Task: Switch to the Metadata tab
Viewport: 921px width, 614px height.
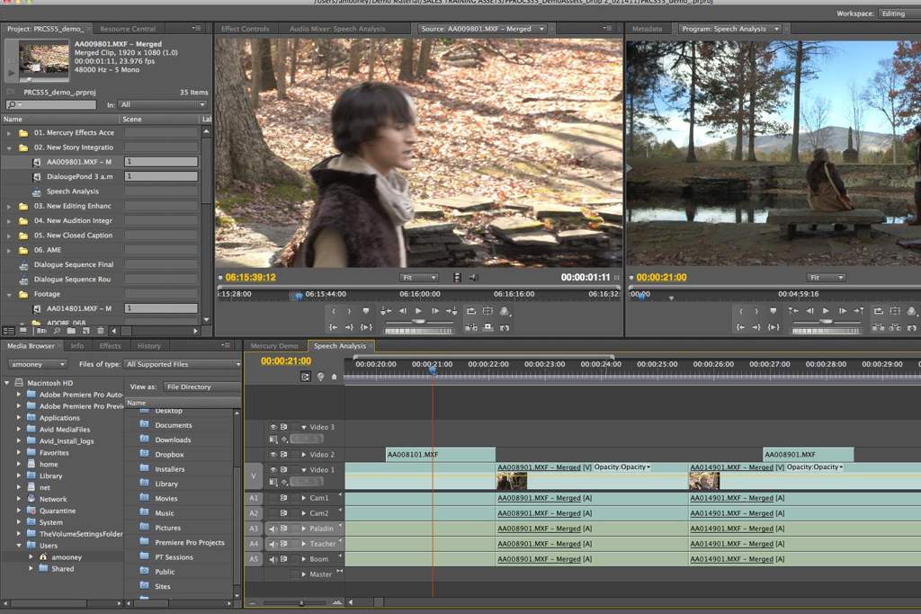Action: pyautogui.click(x=647, y=29)
